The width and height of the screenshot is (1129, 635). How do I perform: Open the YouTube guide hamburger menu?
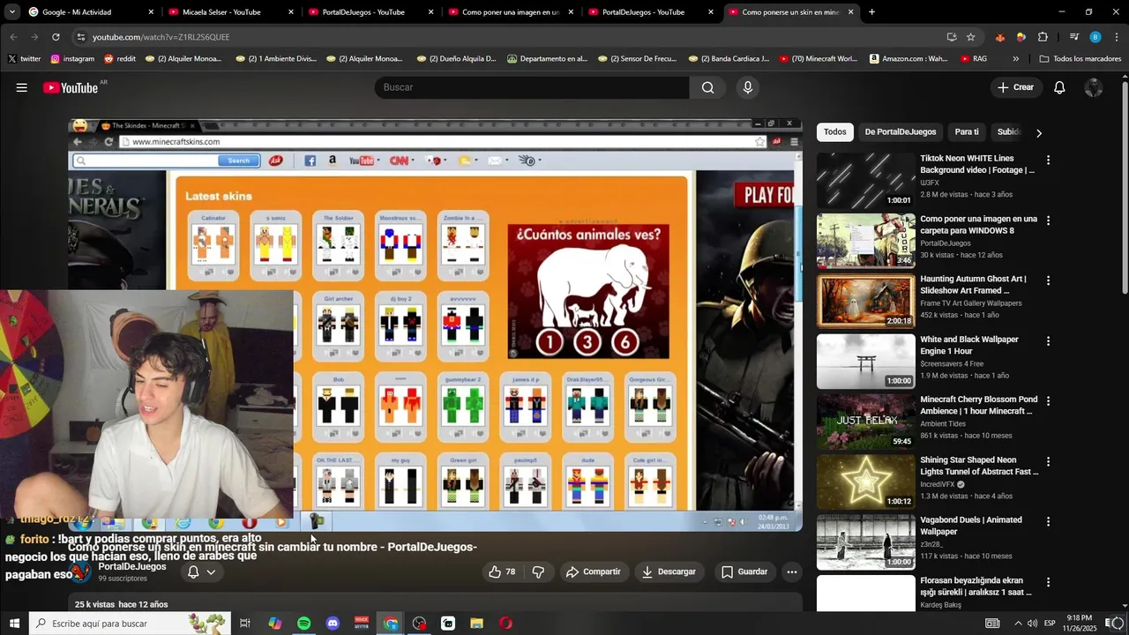pyautogui.click(x=21, y=87)
